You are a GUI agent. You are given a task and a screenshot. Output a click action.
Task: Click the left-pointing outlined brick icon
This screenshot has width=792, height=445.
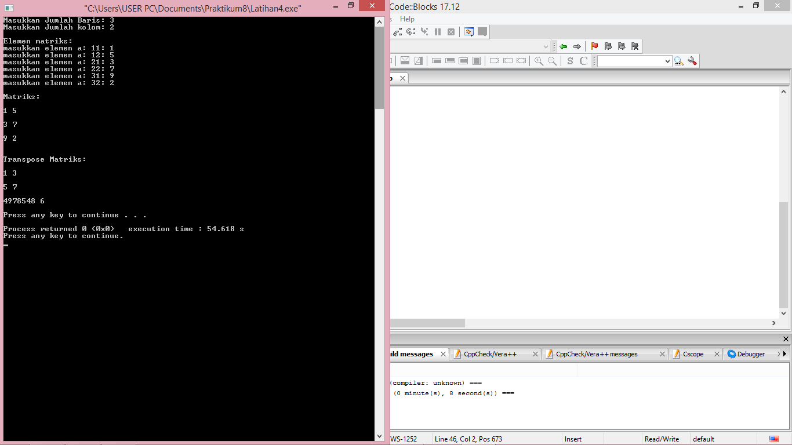[x=508, y=60]
